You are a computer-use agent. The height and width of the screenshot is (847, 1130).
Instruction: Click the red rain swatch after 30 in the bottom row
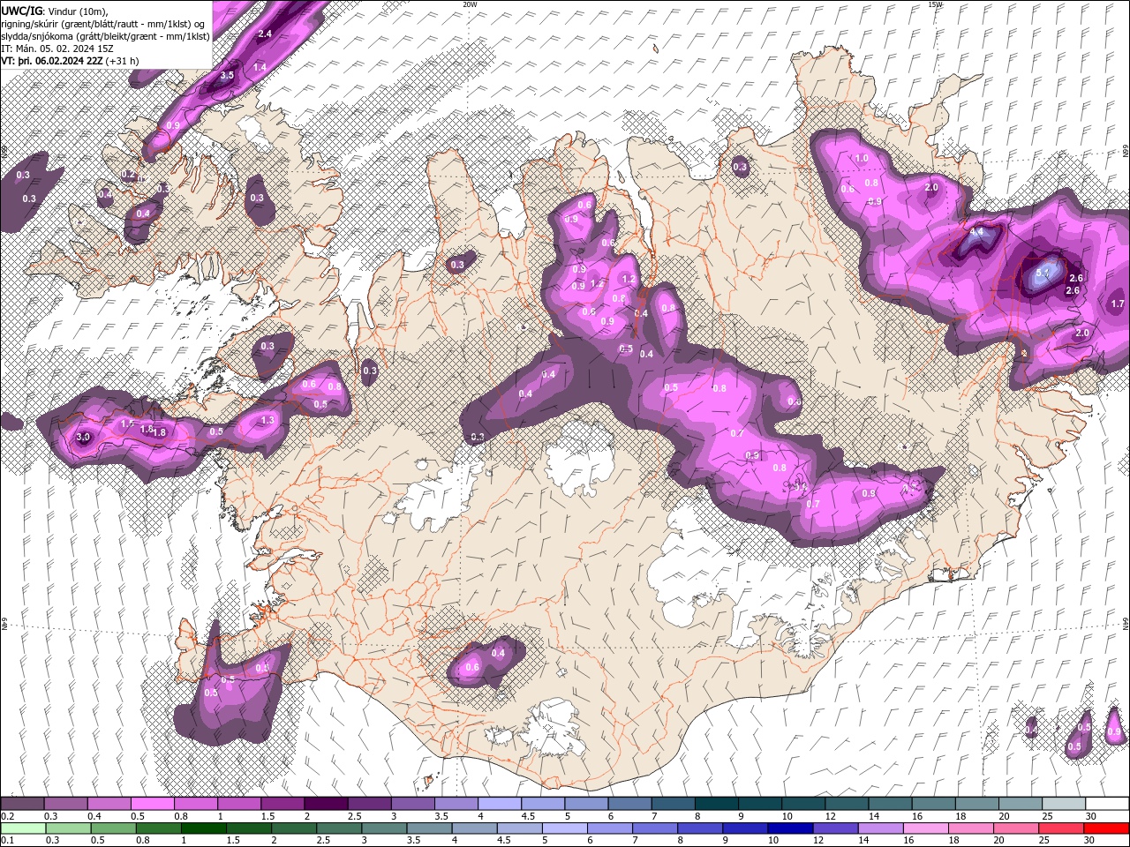click(1106, 828)
